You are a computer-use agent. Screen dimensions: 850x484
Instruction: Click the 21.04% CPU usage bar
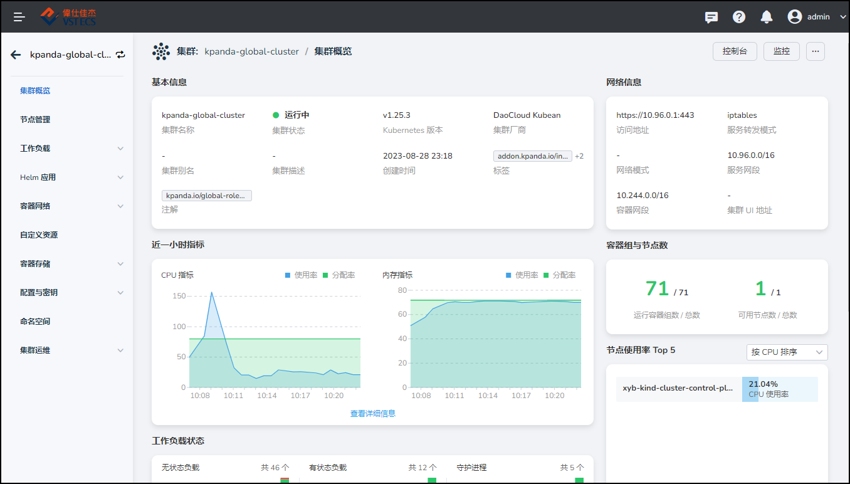(780, 389)
